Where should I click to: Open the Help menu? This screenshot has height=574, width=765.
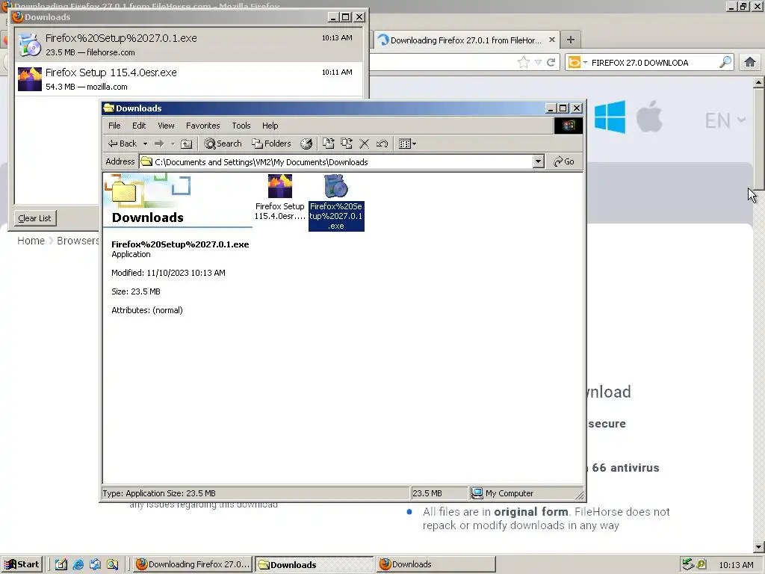pos(270,126)
